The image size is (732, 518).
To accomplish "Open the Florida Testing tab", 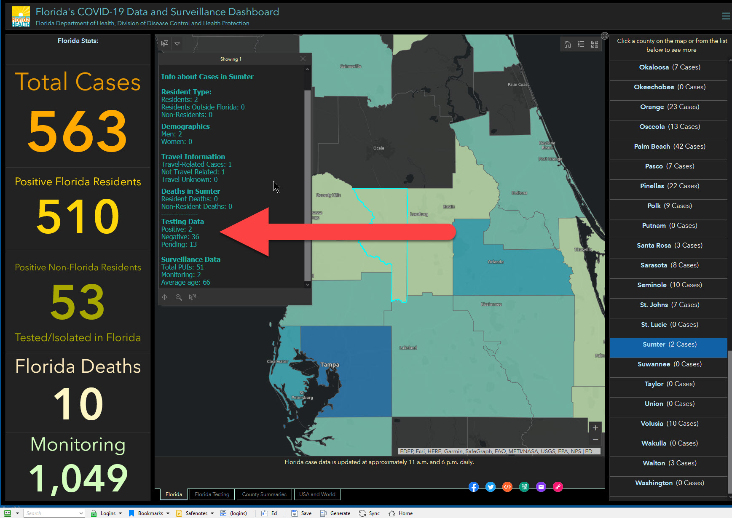I will click(212, 494).
